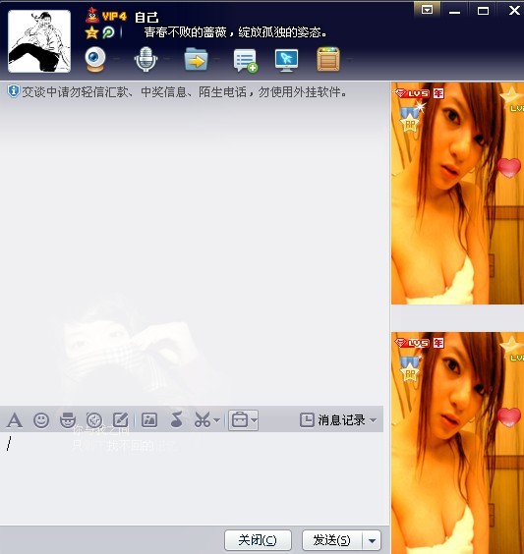Click the security warning text 交谈中请勿轻信汇款

[75, 92]
